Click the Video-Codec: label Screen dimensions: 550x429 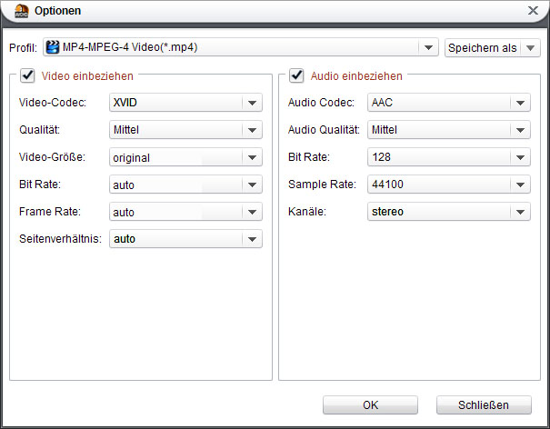53,103
